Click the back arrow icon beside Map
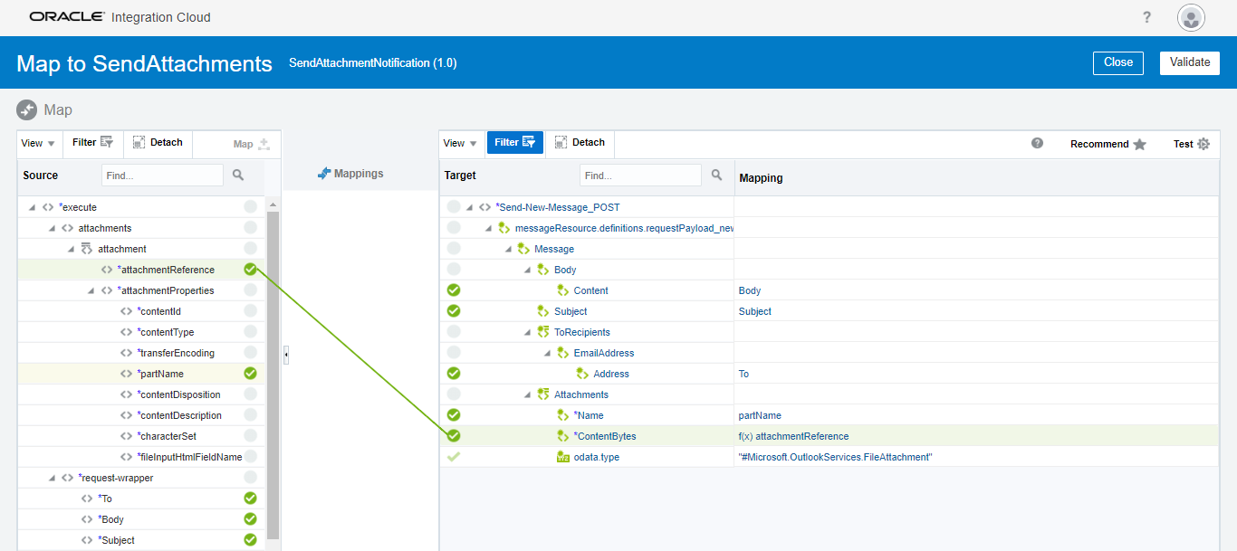The image size is (1237, 551). tap(27, 109)
